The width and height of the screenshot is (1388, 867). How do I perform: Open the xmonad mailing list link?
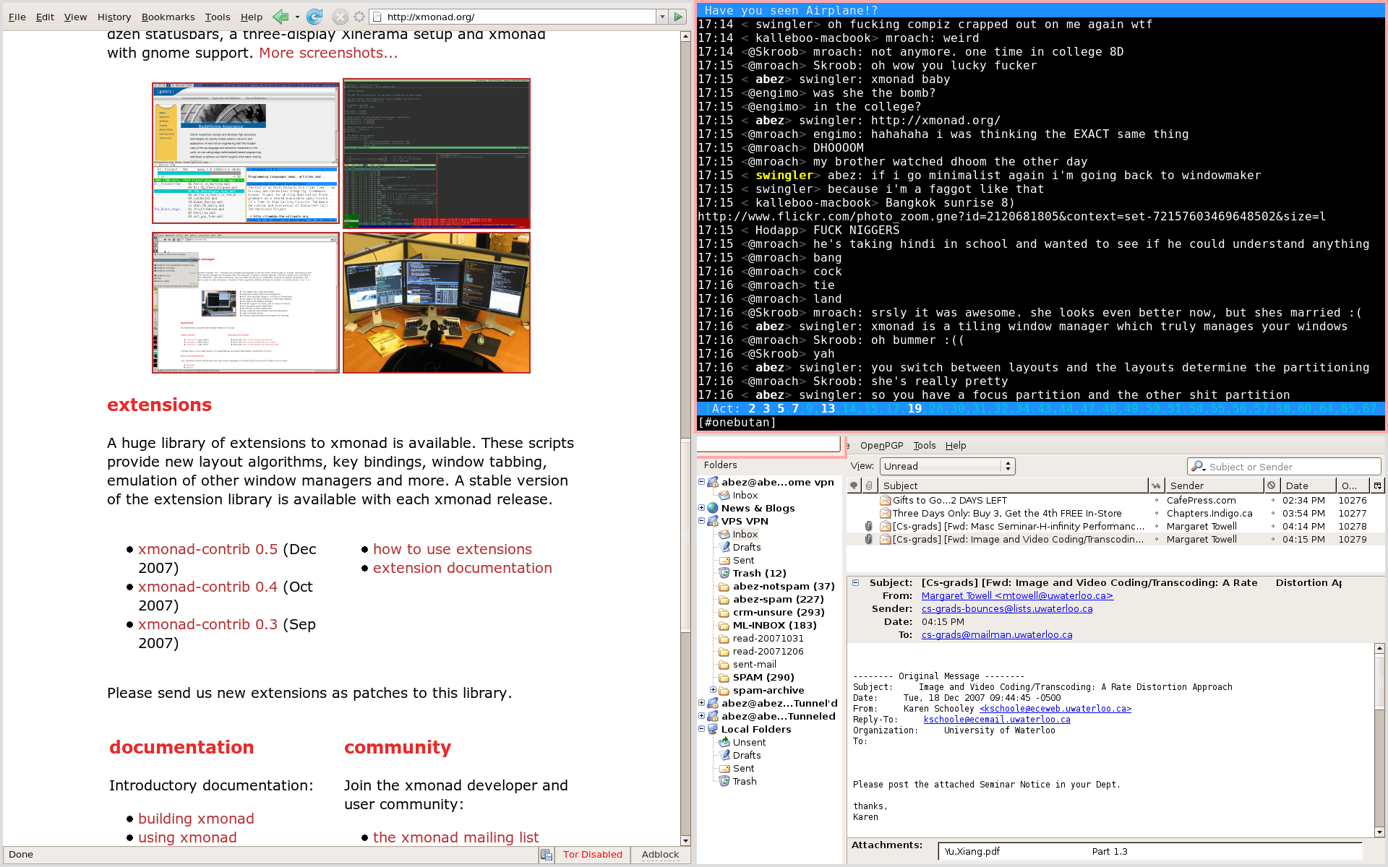(456, 837)
